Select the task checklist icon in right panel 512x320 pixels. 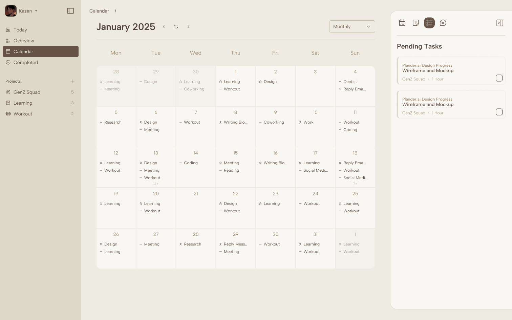tap(429, 23)
